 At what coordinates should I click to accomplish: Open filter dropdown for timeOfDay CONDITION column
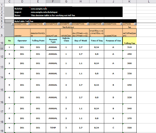coord(103,24)
